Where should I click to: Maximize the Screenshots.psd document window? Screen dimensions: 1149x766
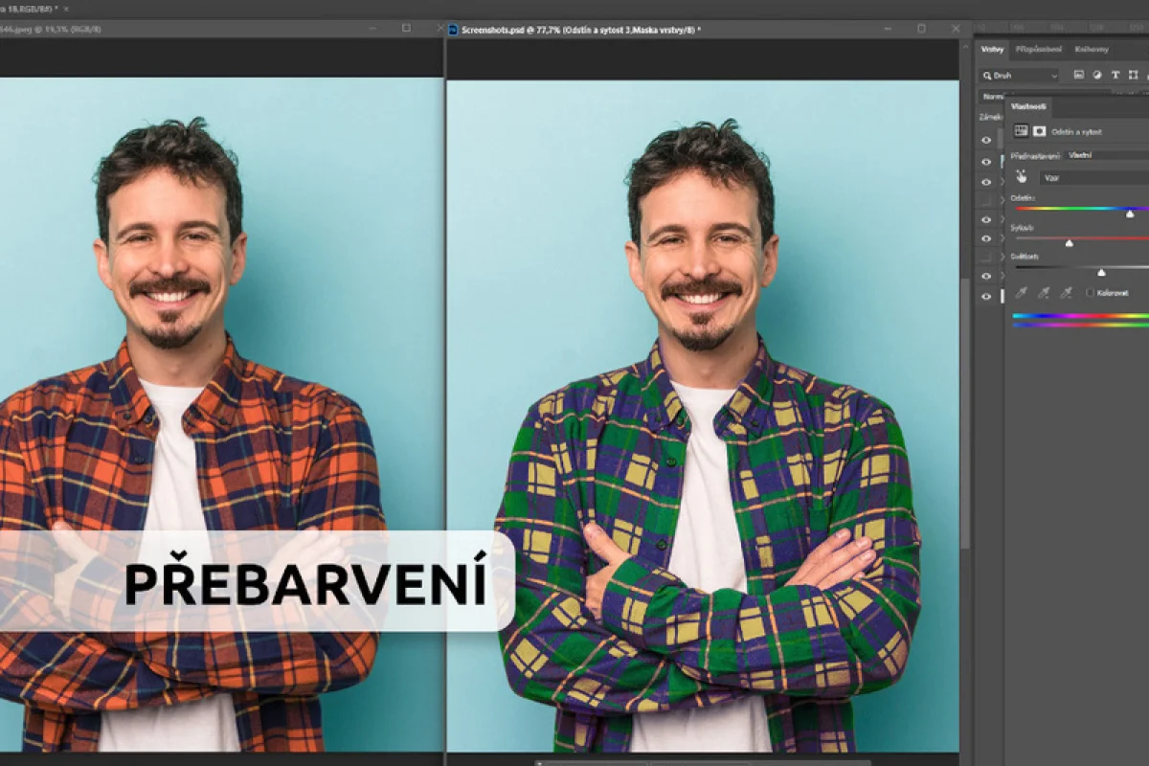(x=921, y=29)
